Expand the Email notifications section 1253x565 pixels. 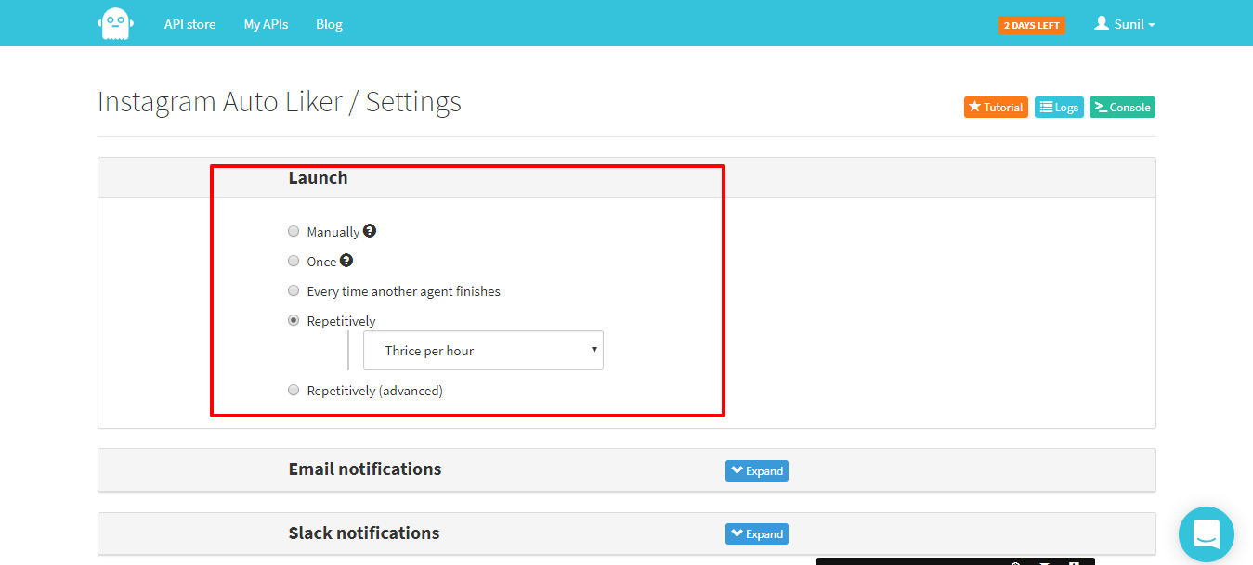click(757, 470)
